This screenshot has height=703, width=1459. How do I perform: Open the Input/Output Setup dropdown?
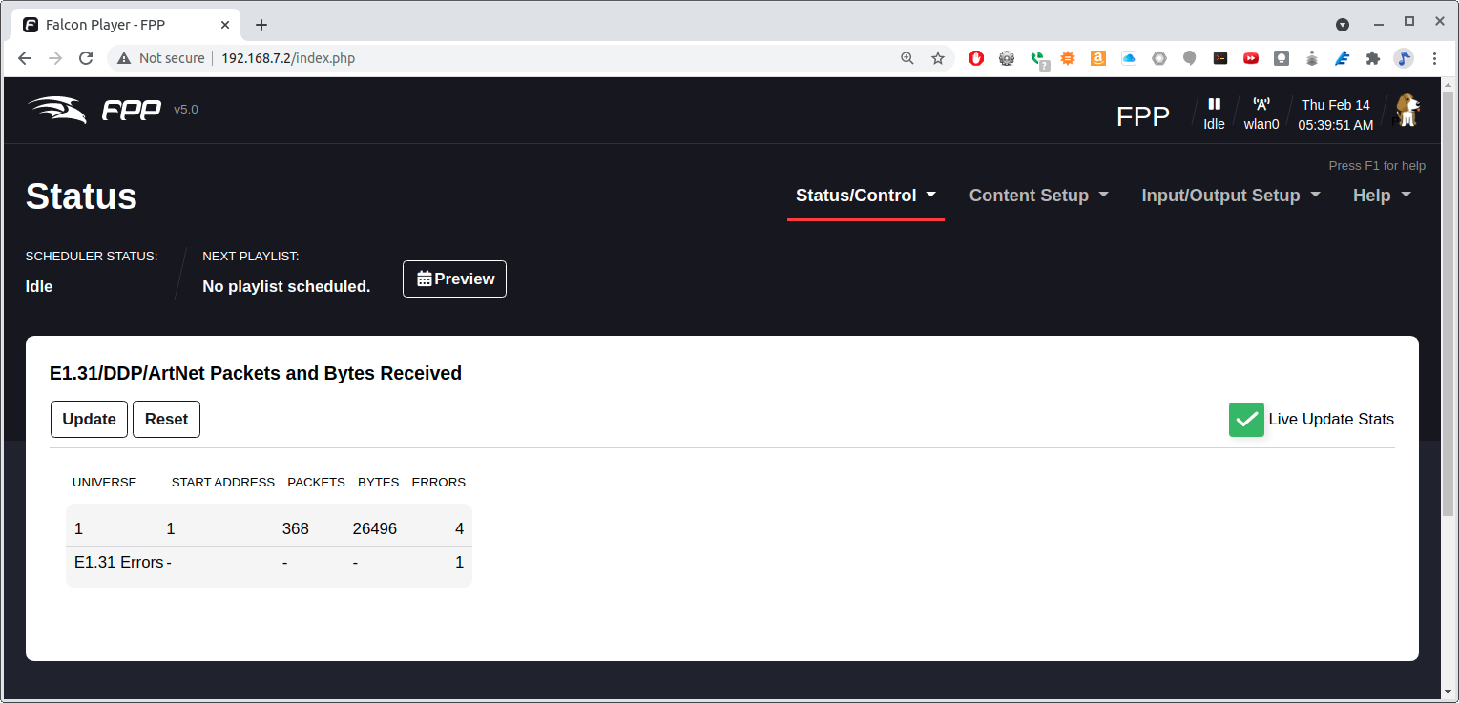click(x=1230, y=196)
